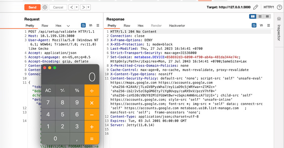This screenshot has height=148, width=284.
Task: Open help via the question mark icon
Action: pos(279,7)
